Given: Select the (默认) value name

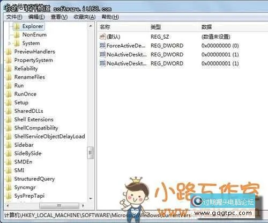Looking at the screenshot, I should tap(113, 37).
